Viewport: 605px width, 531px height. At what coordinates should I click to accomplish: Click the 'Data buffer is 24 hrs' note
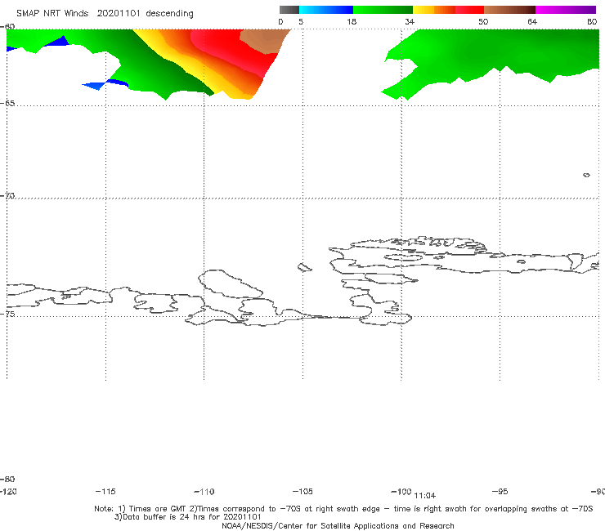pos(188,517)
